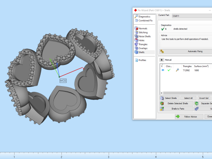Click the Select Shells button
Screen dimensions: 212x159
click(x=170, y=98)
